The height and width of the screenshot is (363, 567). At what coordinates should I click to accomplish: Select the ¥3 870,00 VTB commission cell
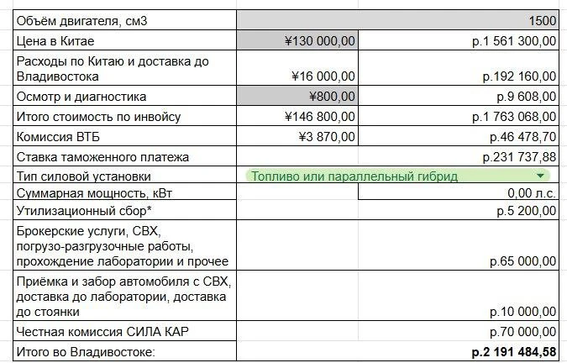297,136
